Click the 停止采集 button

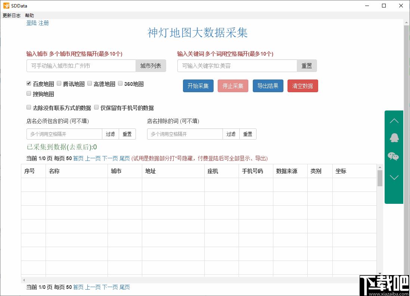click(233, 86)
